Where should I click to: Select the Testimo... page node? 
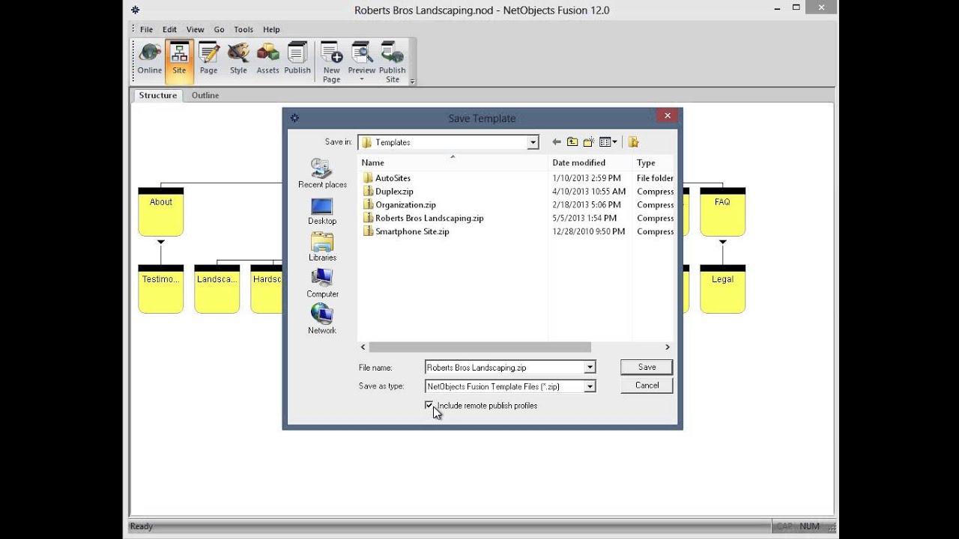click(x=160, y=289)
